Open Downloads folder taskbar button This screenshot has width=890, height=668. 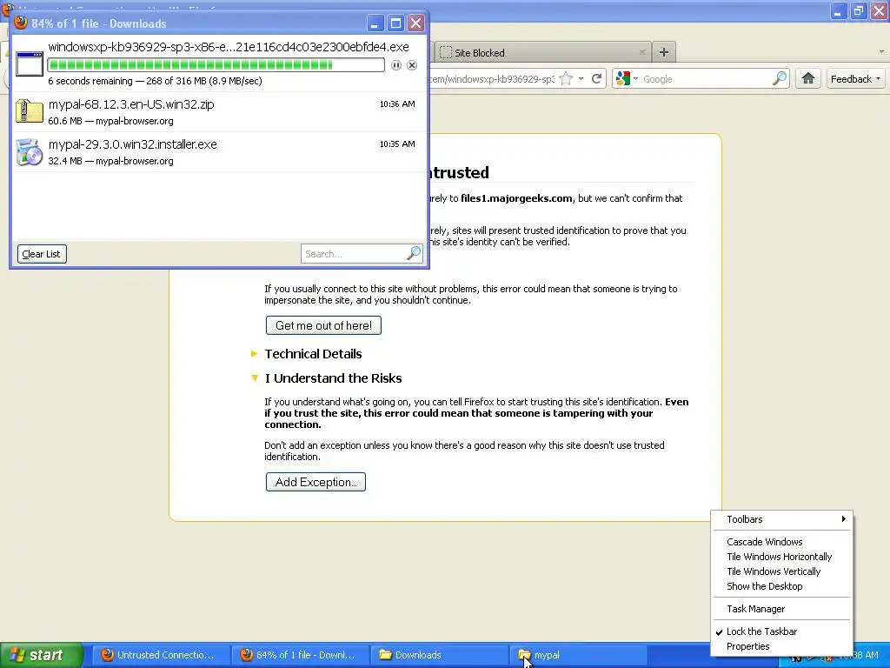click(439, 655)
